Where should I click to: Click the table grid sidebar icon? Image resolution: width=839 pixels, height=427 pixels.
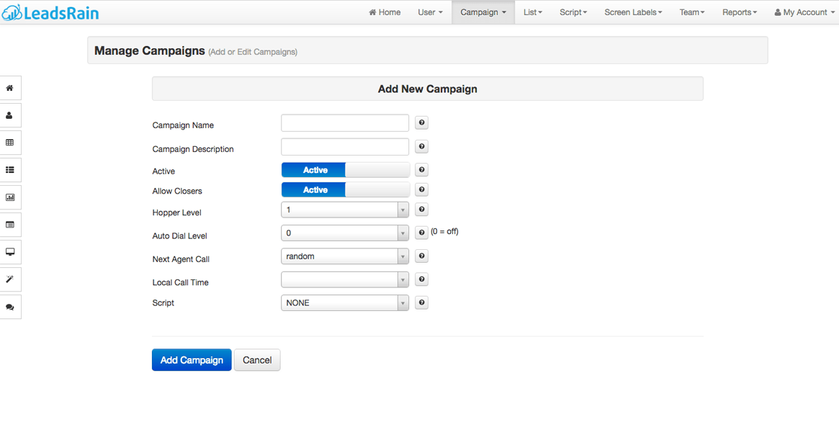10,143
